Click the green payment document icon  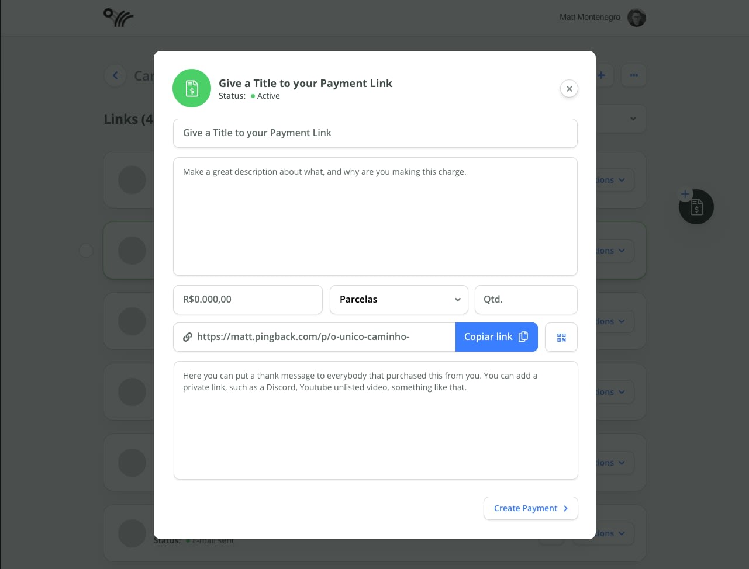[192, 88]
